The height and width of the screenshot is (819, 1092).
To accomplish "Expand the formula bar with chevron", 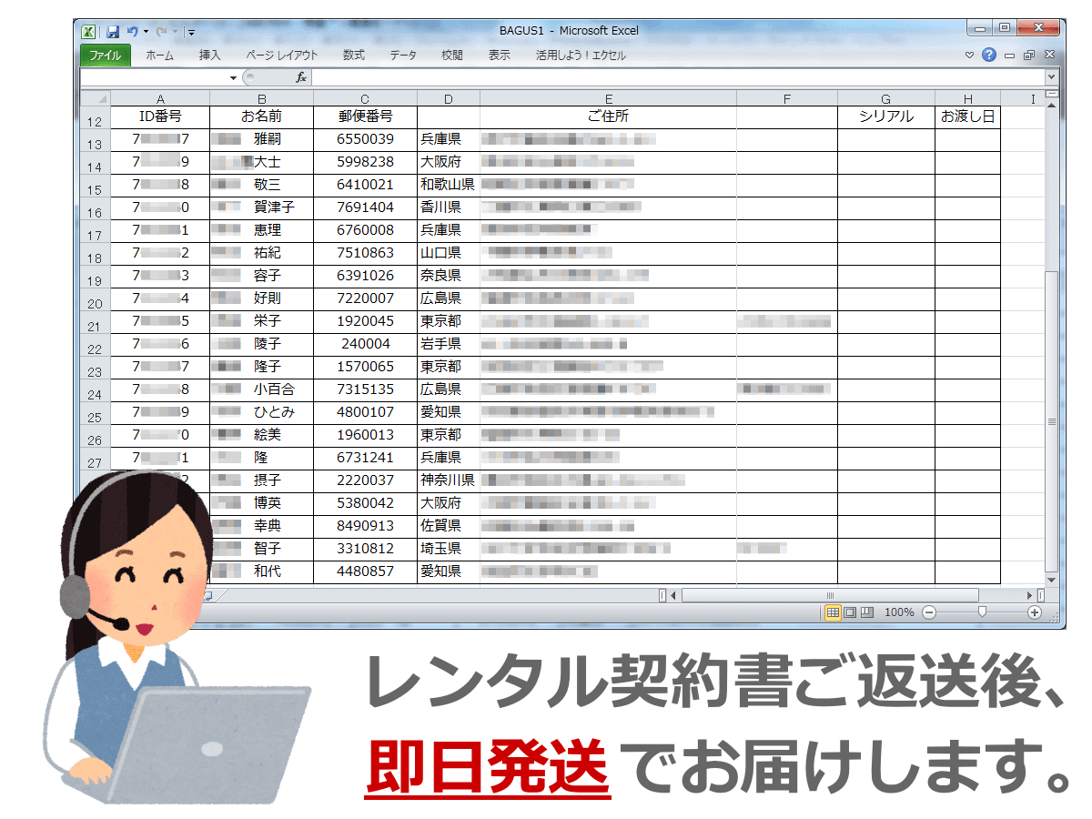I will coord(1052,78).
